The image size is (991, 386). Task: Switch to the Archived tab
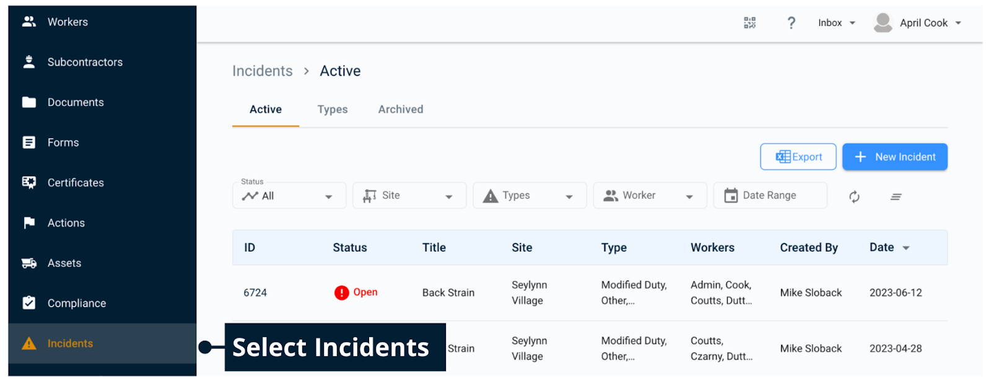[401, 110]
